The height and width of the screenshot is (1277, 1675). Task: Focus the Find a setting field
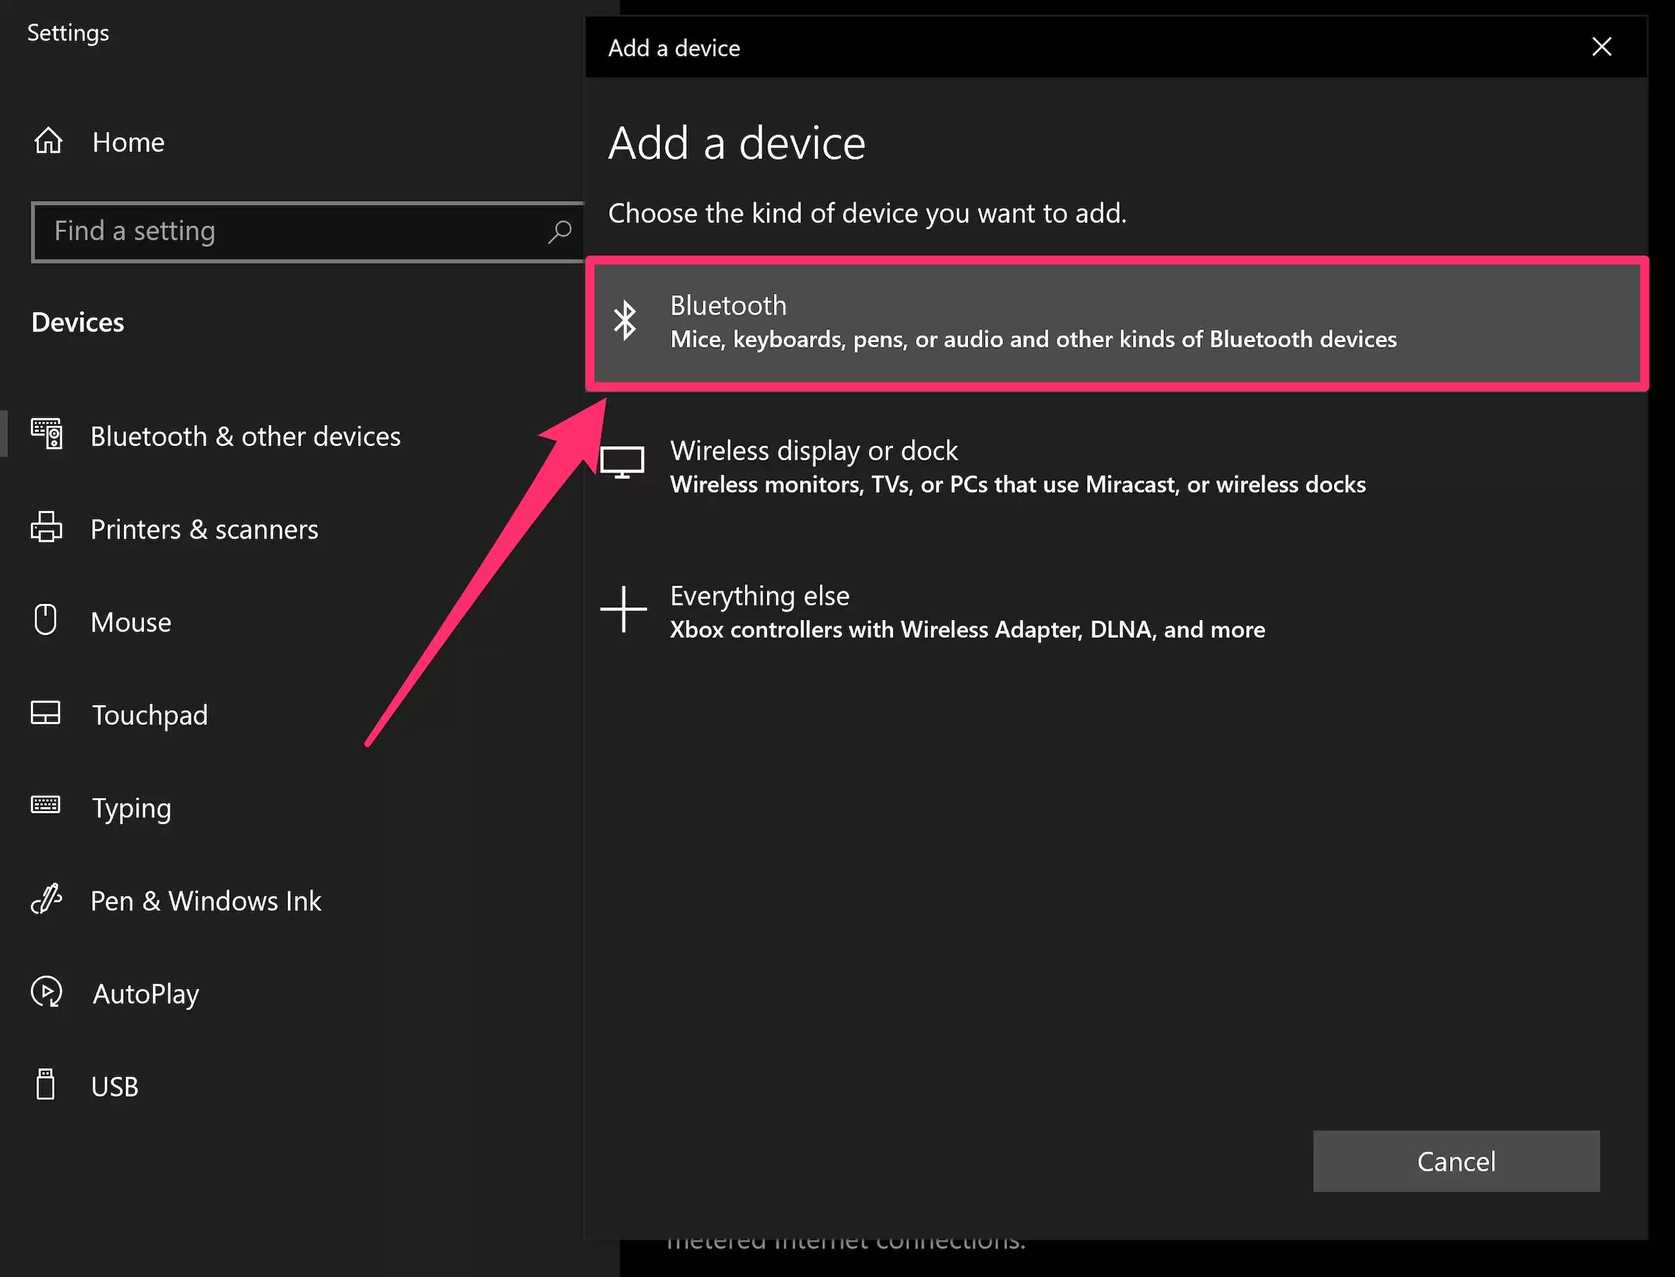pos(289,231)
